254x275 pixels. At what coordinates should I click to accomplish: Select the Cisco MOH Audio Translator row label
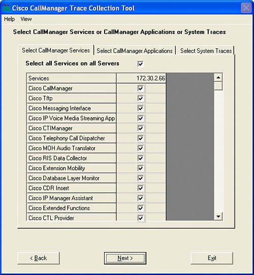[x=71, y=148]
